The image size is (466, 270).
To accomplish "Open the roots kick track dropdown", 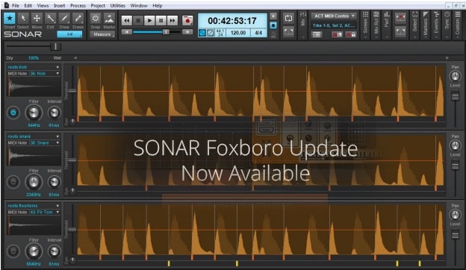I will (x=58, y=67).
